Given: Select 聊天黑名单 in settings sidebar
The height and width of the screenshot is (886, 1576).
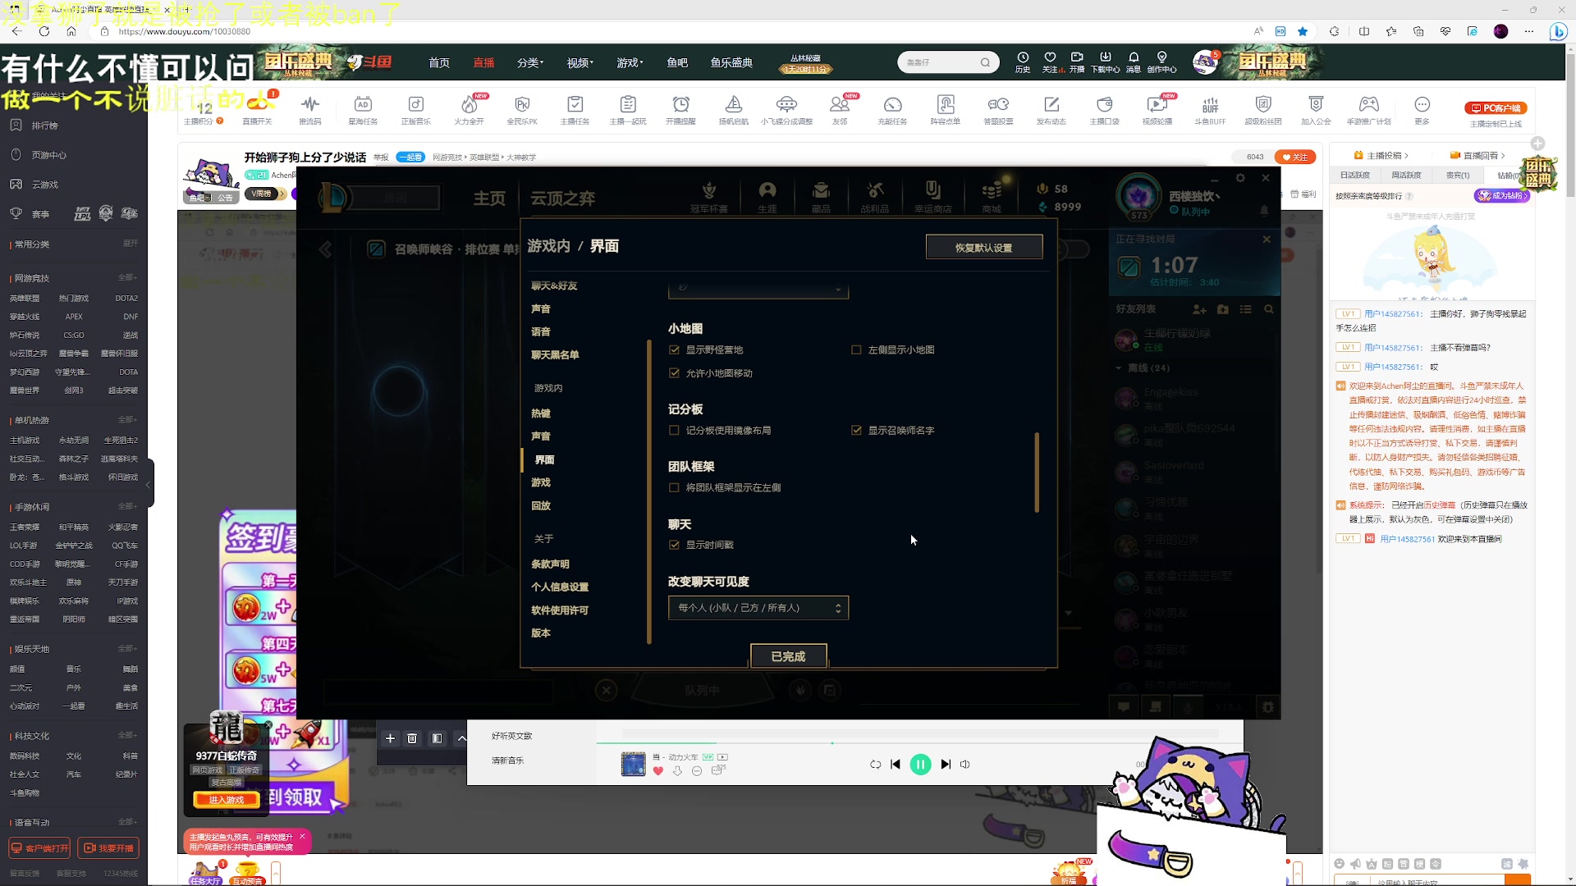Looking at the screenshot, I should 555,355.
